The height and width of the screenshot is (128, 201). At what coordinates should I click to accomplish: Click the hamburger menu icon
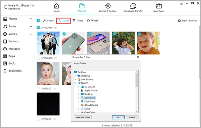point(181,3)
